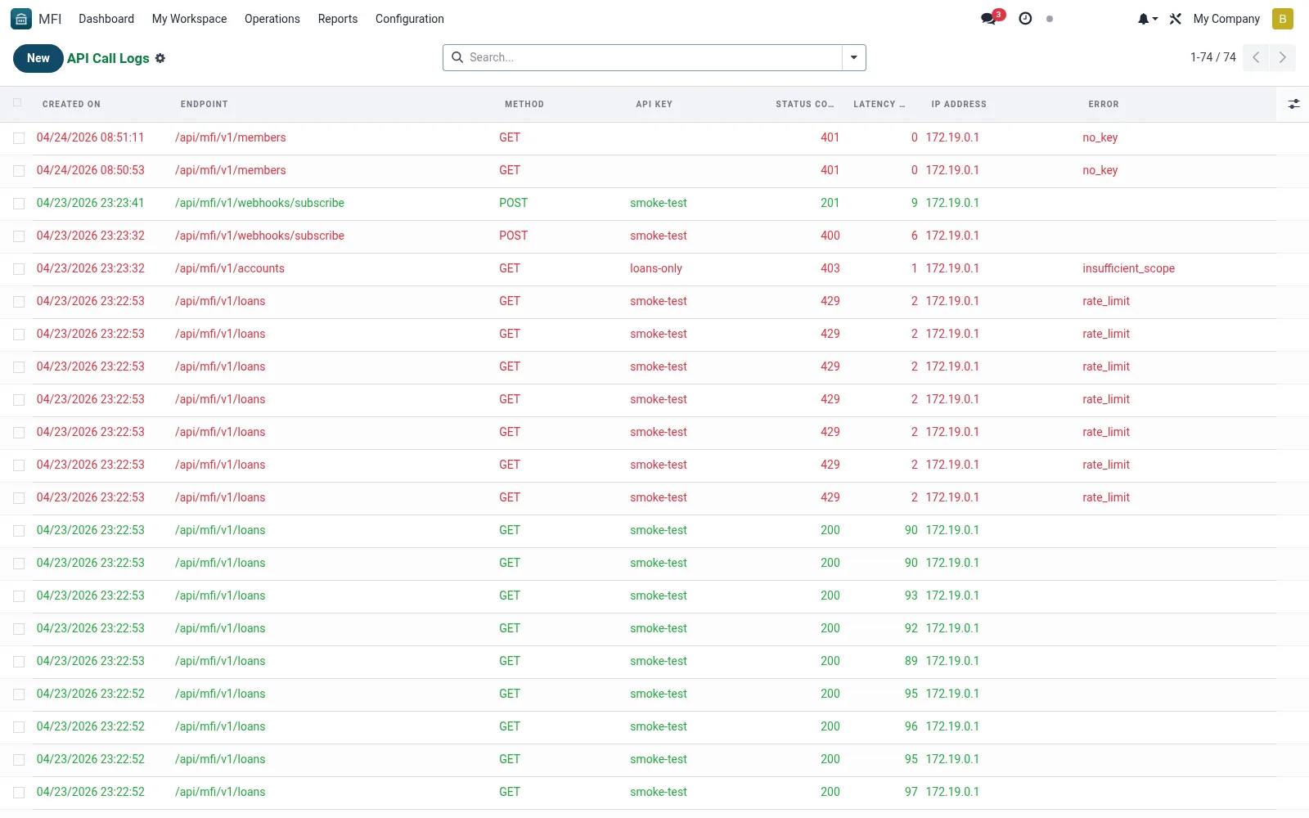The width and height of the screenshot is (1309, 818).
Task: Check the /api/mfi/v1/accounts row checkbox
Action: pyautogui.click(x=19, y=269)
